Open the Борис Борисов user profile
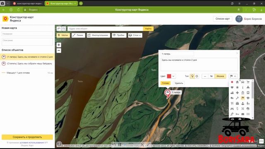Image resolution: width=265 pixels, height=149 pixels. click(x=248, y=19)
